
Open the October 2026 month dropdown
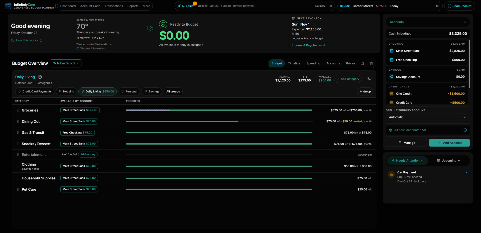click(66, 63)
